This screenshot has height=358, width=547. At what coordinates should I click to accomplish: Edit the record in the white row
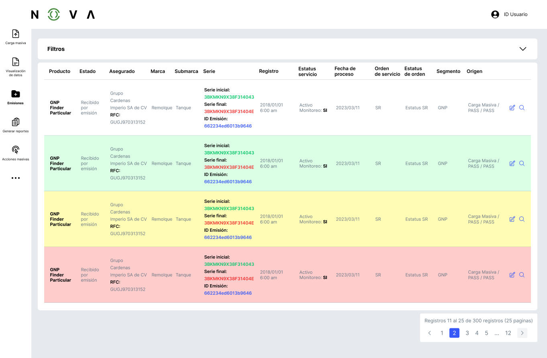512,107
